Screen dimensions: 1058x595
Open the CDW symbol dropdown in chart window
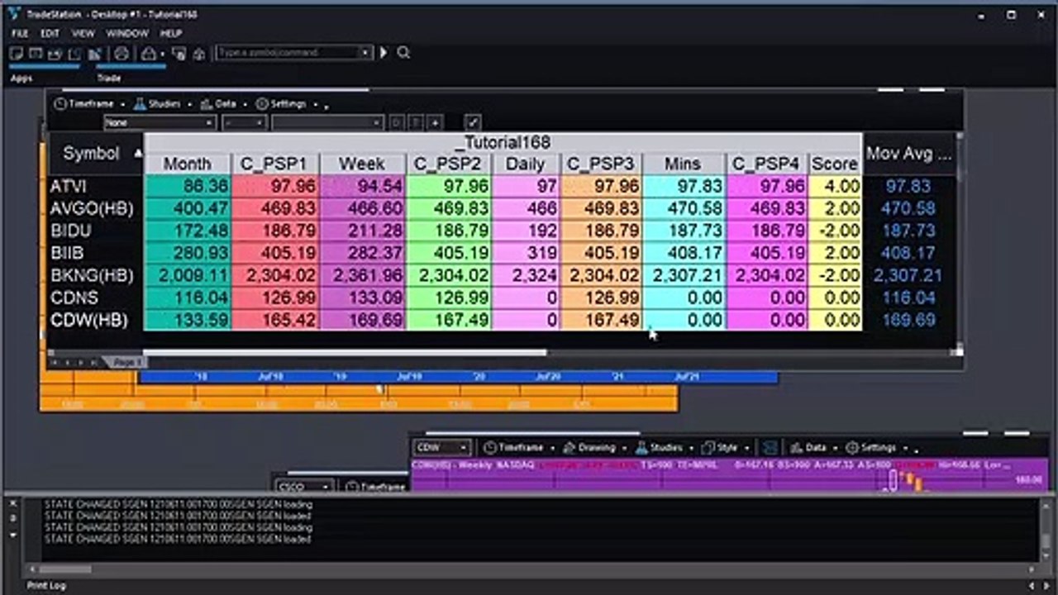click(x=442, y=448)
